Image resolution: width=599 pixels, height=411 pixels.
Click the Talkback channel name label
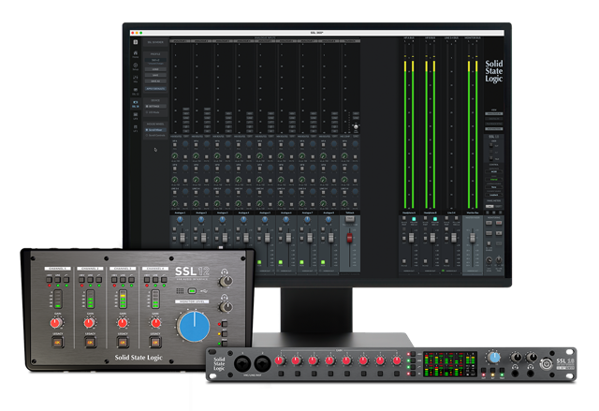pos(350,213)
